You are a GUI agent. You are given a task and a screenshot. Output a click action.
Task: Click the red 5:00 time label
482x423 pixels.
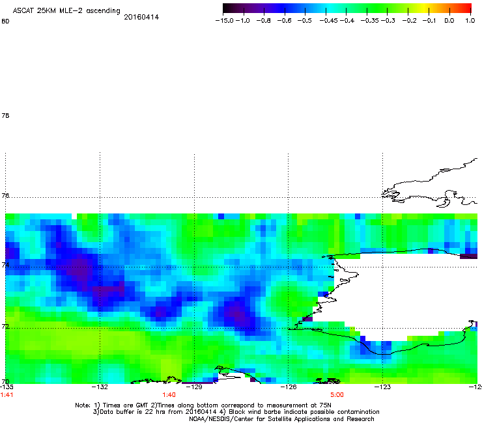[337, 395]
